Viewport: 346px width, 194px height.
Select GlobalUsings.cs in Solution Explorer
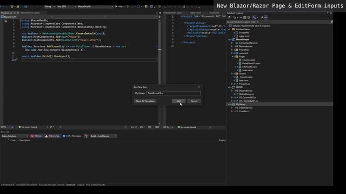pyautogui.click(x=247, y=94)
